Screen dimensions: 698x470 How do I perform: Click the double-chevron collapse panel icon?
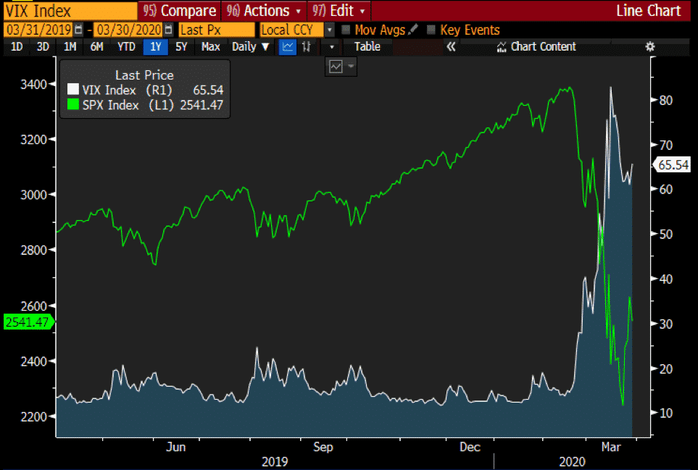point(450,46)
